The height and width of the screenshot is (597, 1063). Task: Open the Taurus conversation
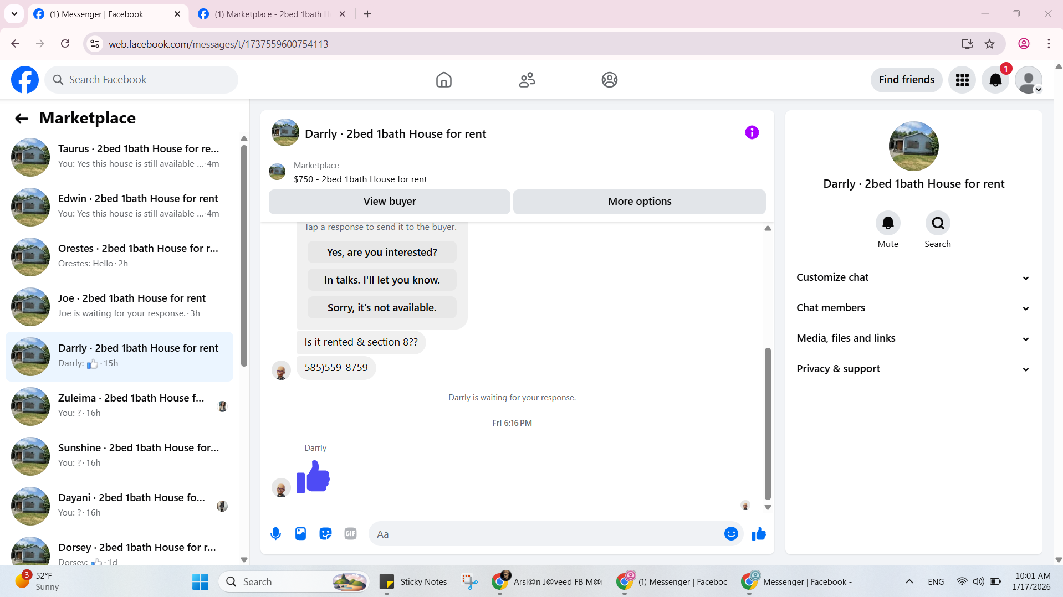119,157
